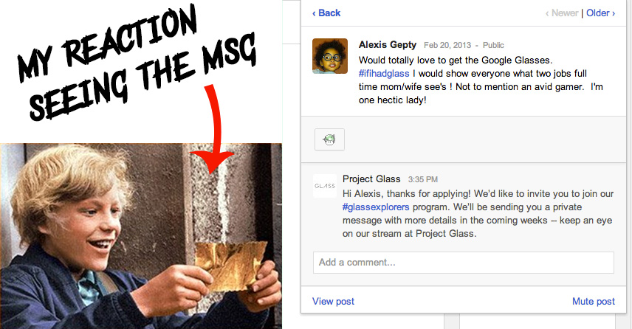632x329 pixels.
Task: Go back using the Back link
Action: pyautogui.click(x=326, y=13)
